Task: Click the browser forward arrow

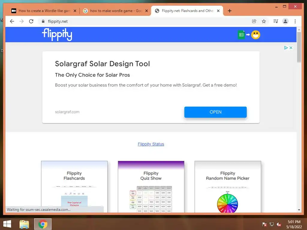Action: click(22, 21)
